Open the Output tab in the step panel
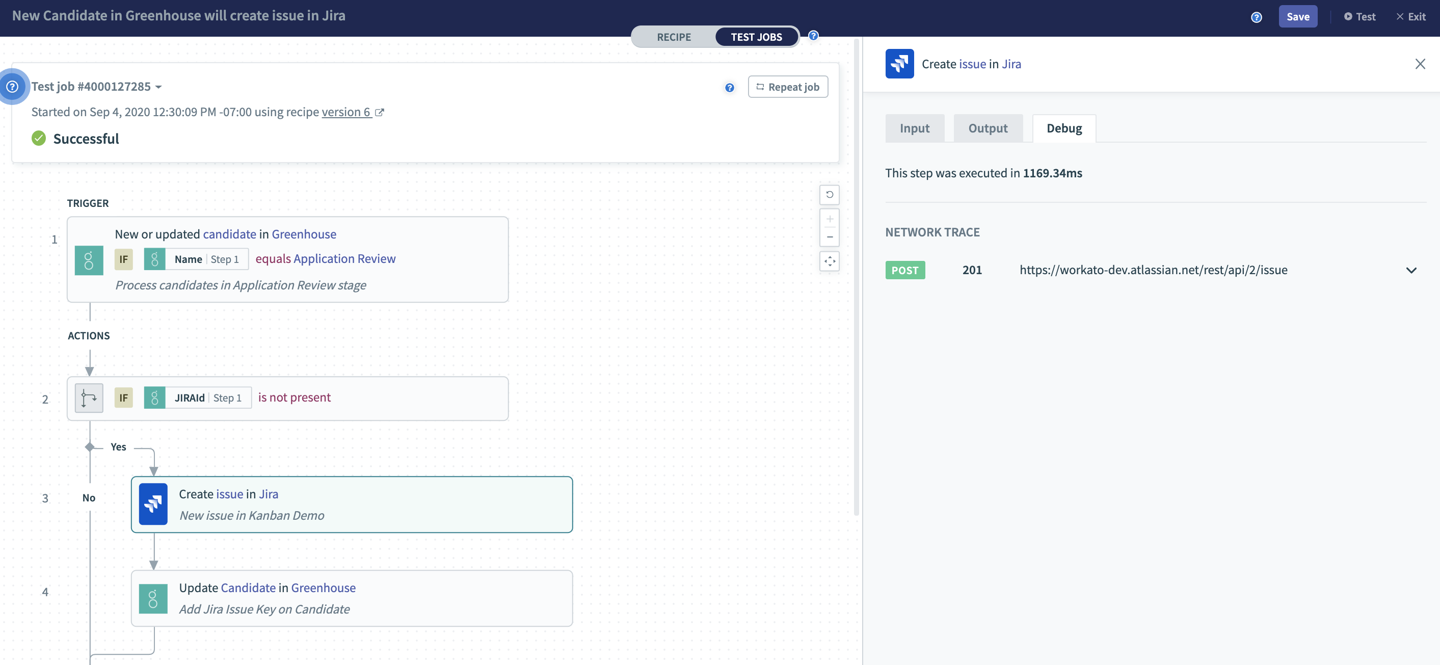The width and height of the screenshot is (1440, 665). click(x=988, y=128)
